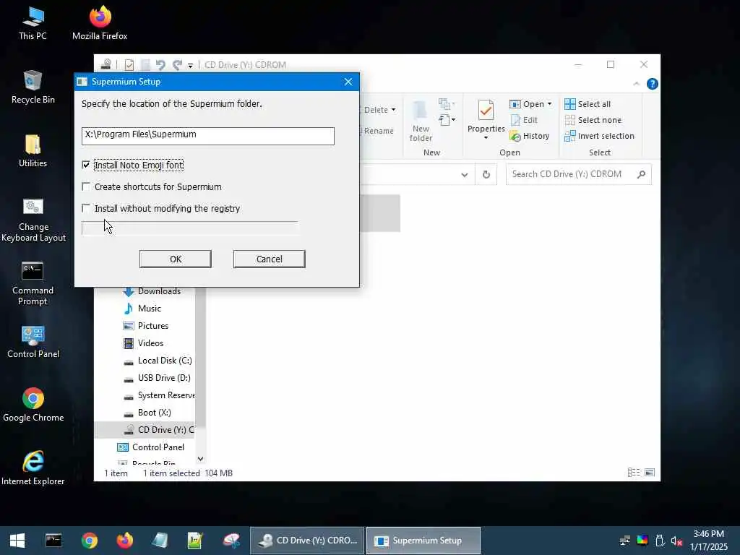Click Rename in Explorer ribbon
The width and height of the screenshot is (740, 555).
click(x=377, y=131)
